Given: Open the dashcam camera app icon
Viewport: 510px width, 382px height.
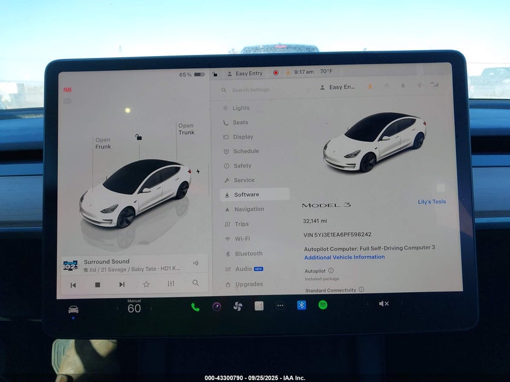Looking at the screenshot, I should [216, 307].
